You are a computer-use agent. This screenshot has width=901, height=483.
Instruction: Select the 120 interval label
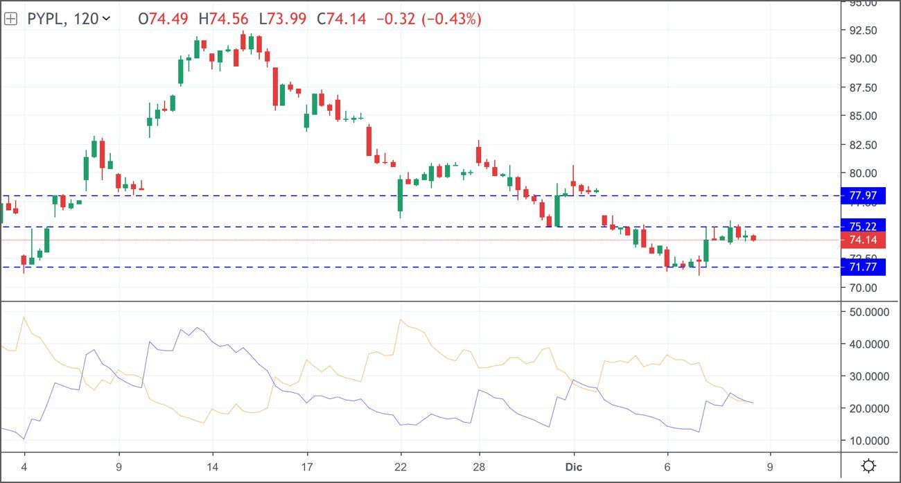coord(86,19)
